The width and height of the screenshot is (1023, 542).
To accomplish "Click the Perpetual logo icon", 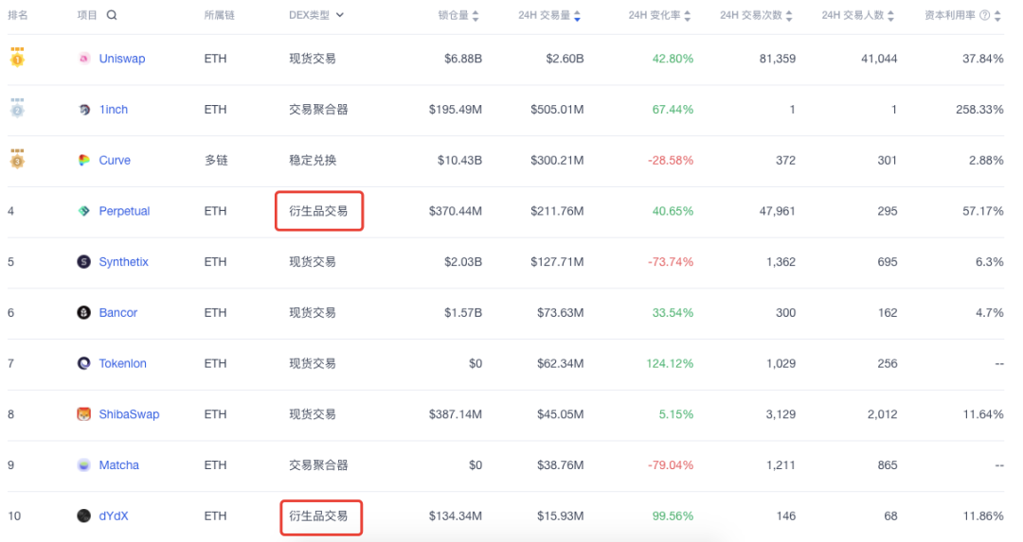I will coord(84,211).
